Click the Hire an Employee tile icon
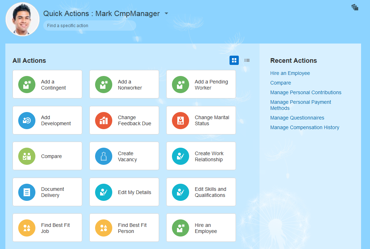370x249 pixels. point(181,228)
